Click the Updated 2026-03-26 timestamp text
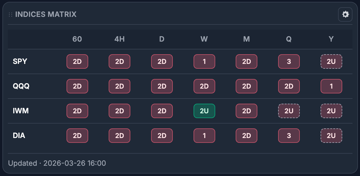Screen dimensions: 360x176 (57, 163)
